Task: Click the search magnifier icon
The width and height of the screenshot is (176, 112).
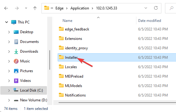Action: (x=171, y=8)
